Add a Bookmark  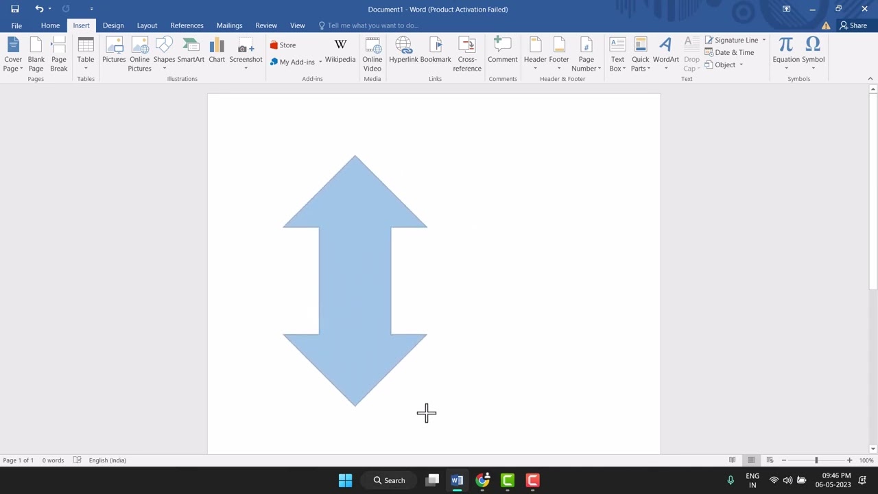click(x=436, y=51)
